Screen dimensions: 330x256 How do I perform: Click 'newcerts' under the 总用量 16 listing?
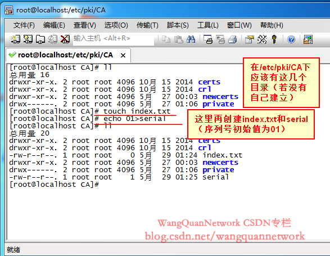220,97
